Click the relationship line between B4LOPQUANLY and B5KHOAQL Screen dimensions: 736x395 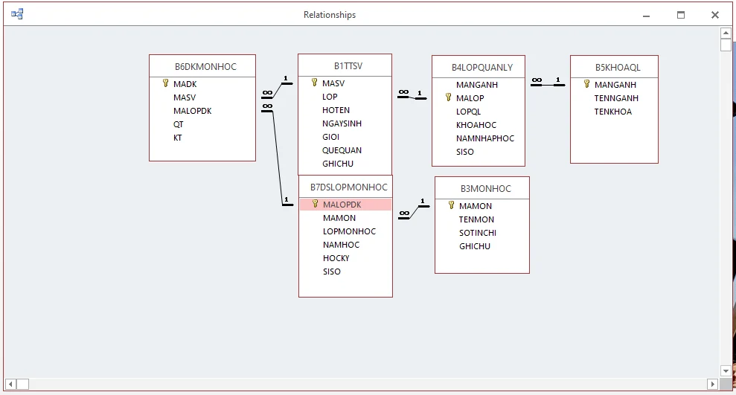pyautogui.click(x=548, y=86)
